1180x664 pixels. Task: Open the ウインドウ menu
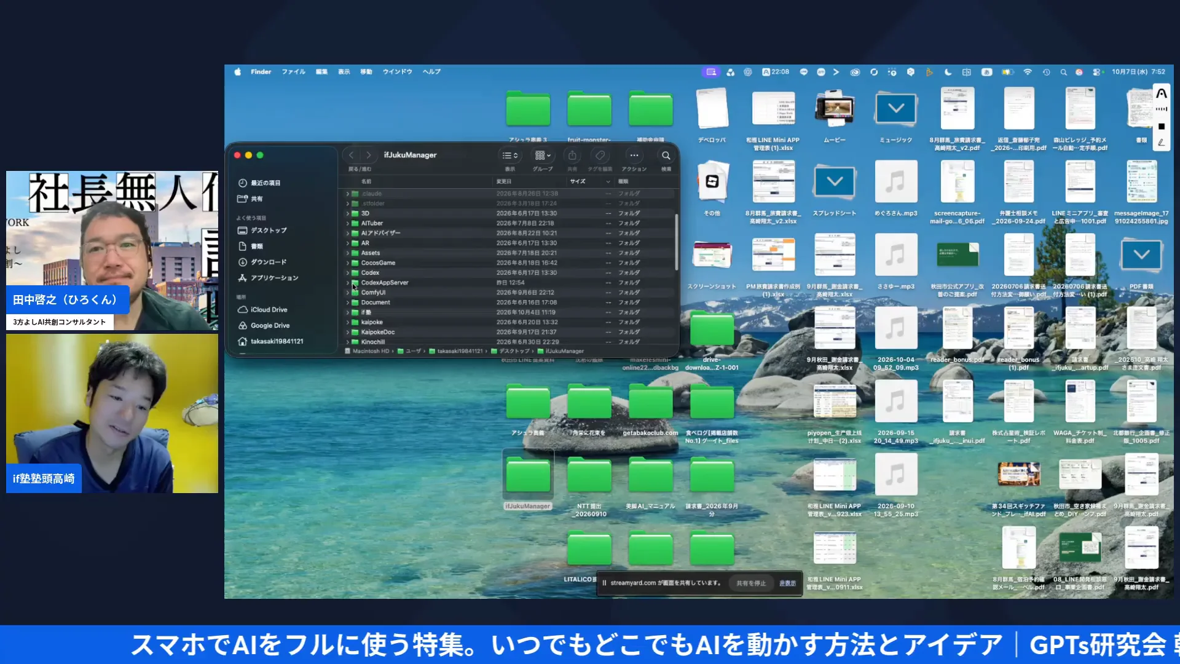[397, 72]
